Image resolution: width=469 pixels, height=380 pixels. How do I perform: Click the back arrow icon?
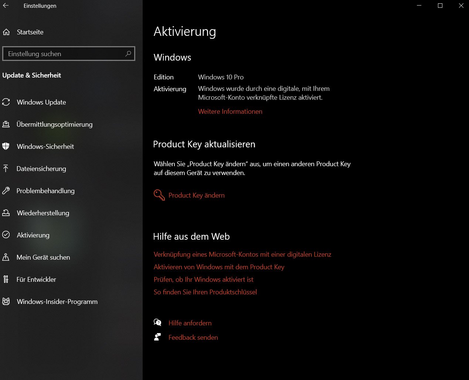tap(6, 6)
